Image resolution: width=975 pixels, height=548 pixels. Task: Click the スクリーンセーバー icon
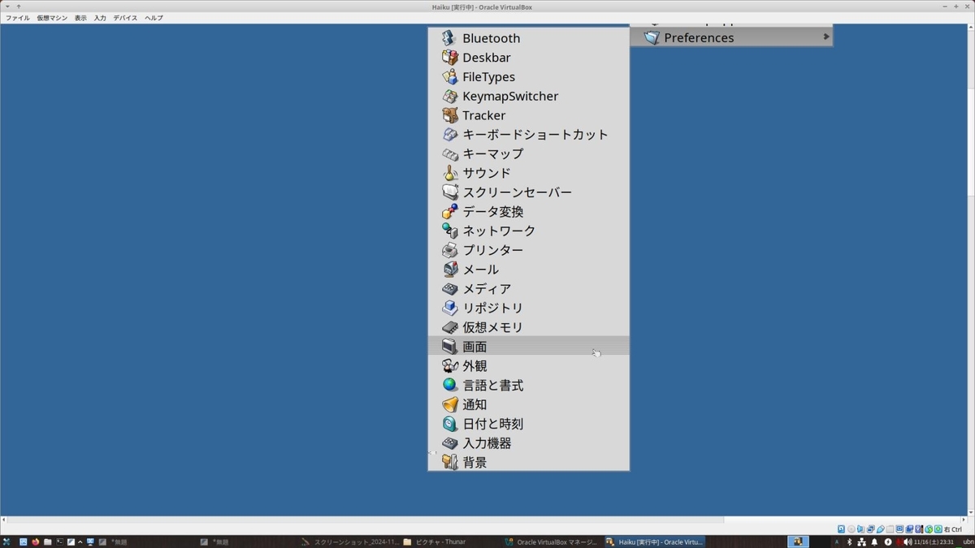pos(449,192)
